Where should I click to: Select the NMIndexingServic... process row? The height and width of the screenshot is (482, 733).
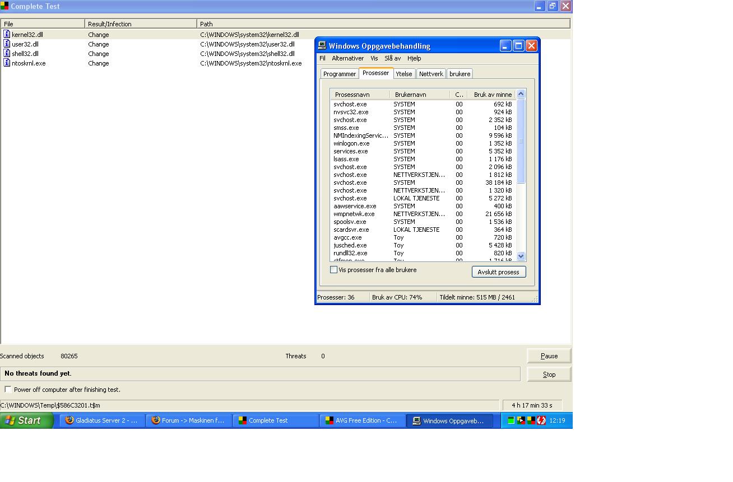(x=423, y=135)
